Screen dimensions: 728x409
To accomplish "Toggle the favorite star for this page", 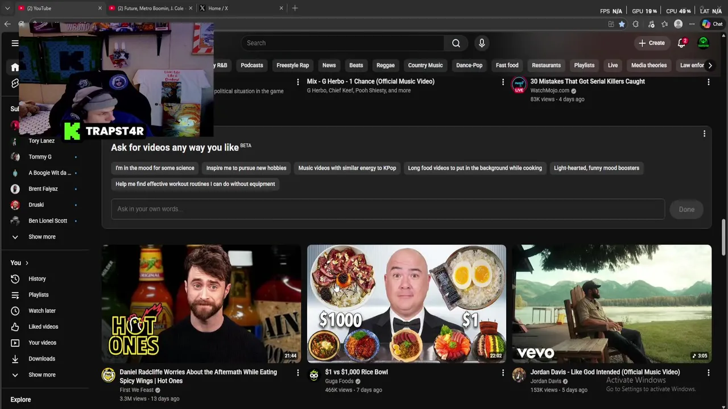I will (x=622, y=24).
